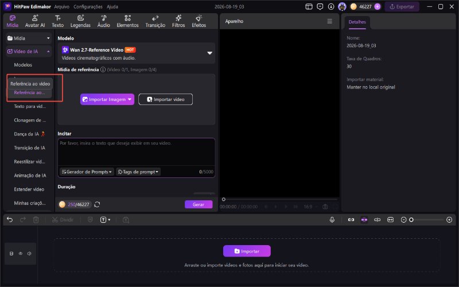
Task: Click the Importar Imagem button
Action: pos(107,99)
